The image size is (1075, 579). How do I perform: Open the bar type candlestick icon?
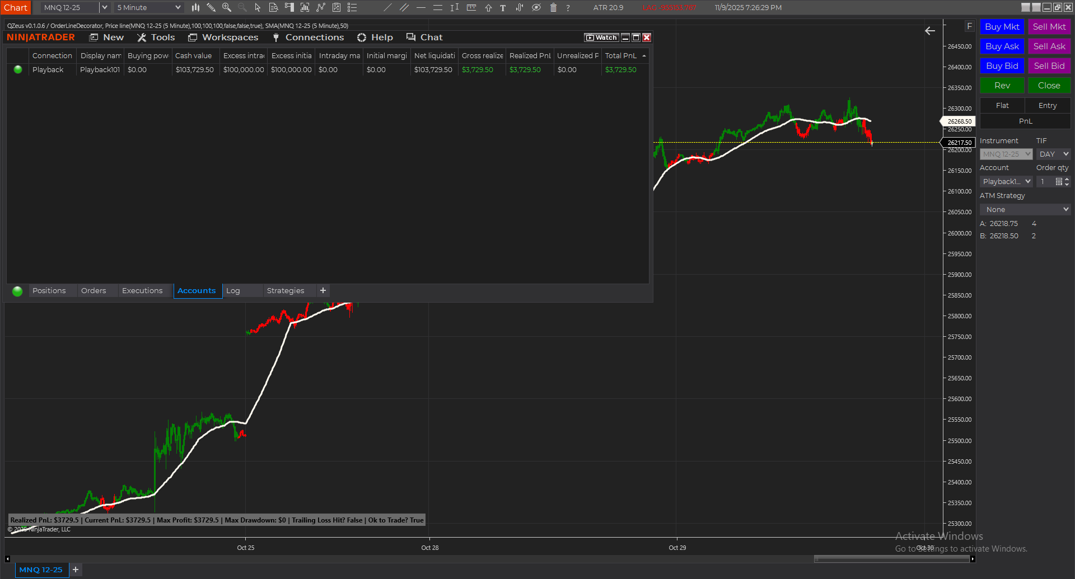[195, 7]
